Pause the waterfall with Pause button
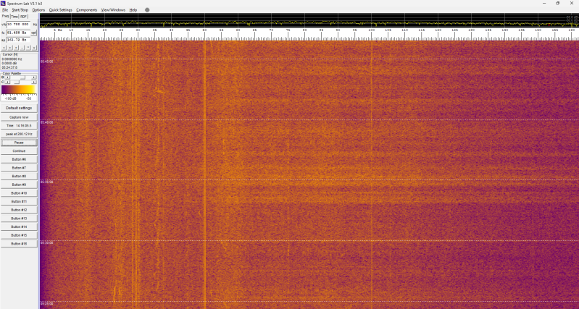This screenshot has width=579, height=309. [x=19, y=143]
